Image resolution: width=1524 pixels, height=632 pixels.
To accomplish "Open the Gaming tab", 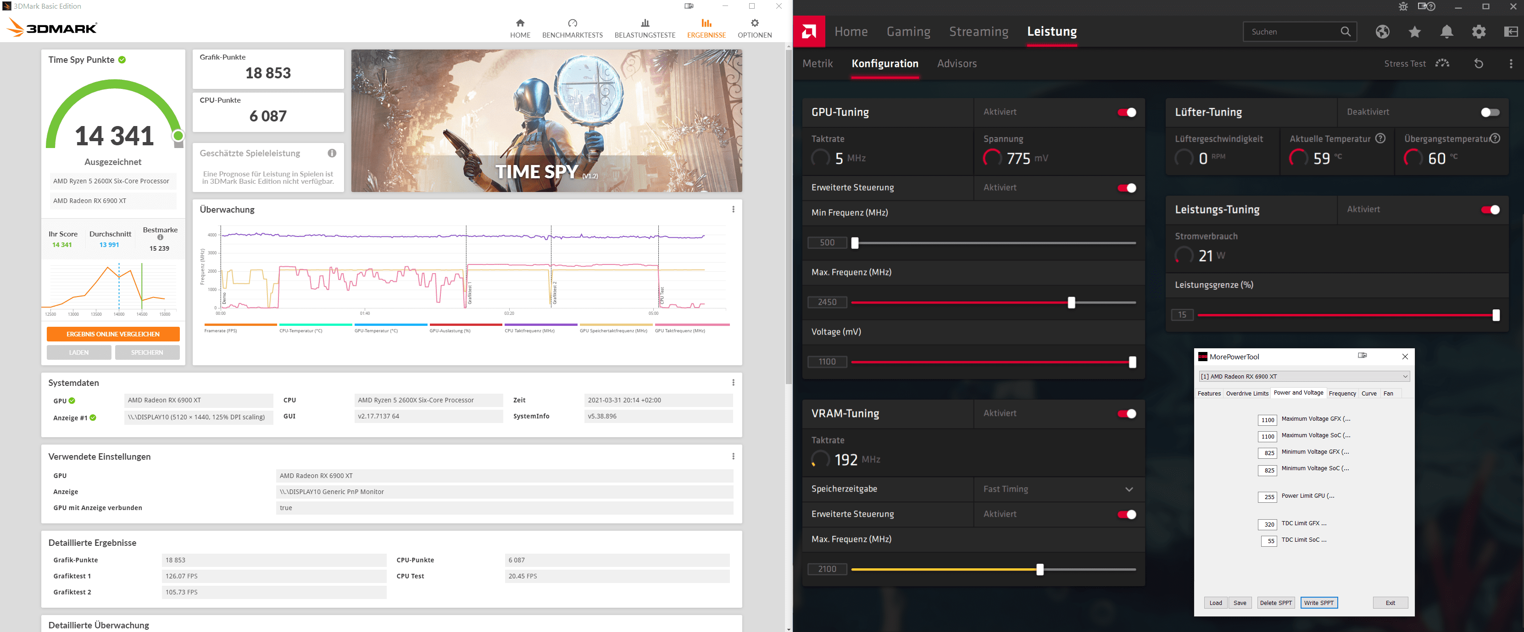I will 908,31.
